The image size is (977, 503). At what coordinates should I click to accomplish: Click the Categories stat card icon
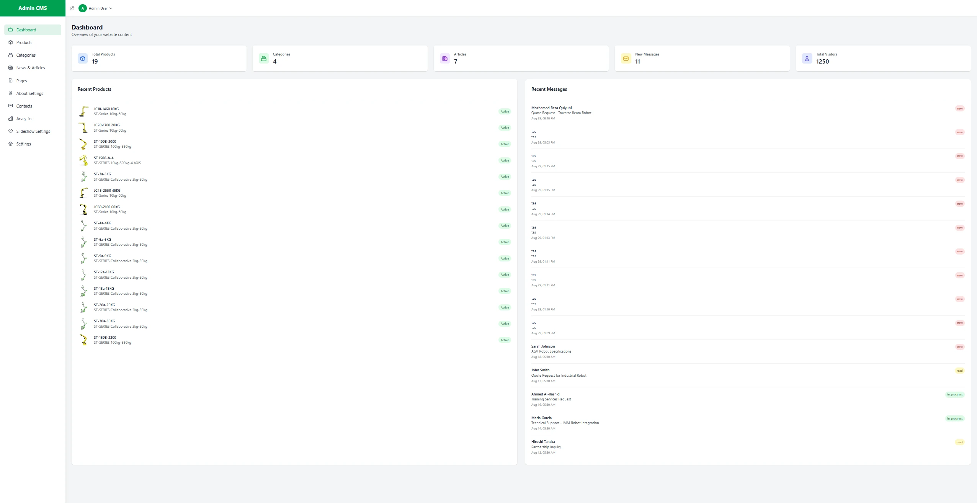[x=263, y=59]
